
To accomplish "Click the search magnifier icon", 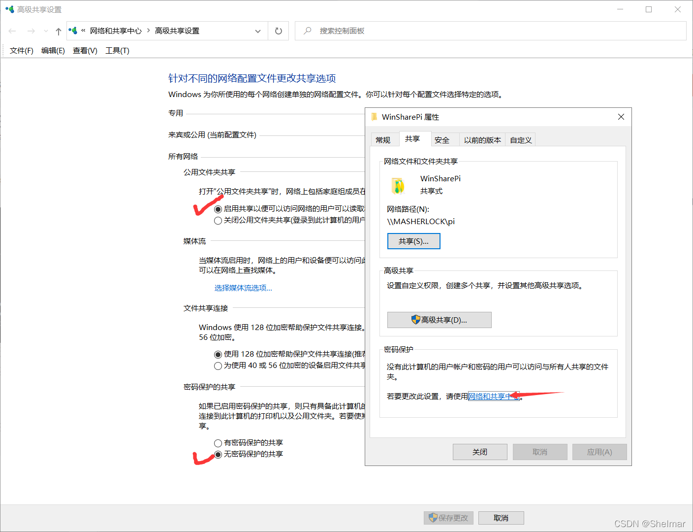I will (x=307, y=31).
